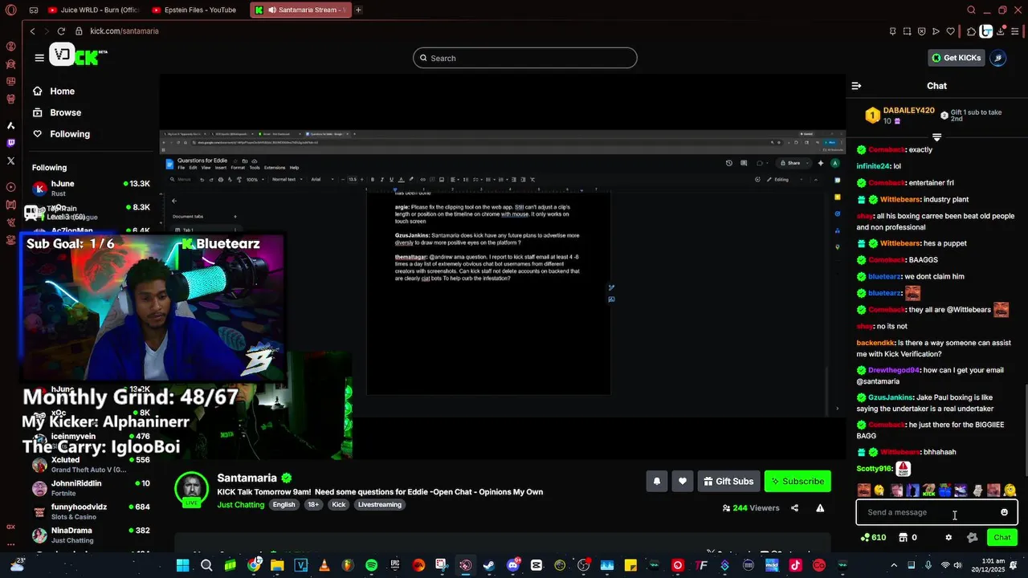Click the green Subscribe button
Viewport: 1028px width, 578px height.
(798, 481)
